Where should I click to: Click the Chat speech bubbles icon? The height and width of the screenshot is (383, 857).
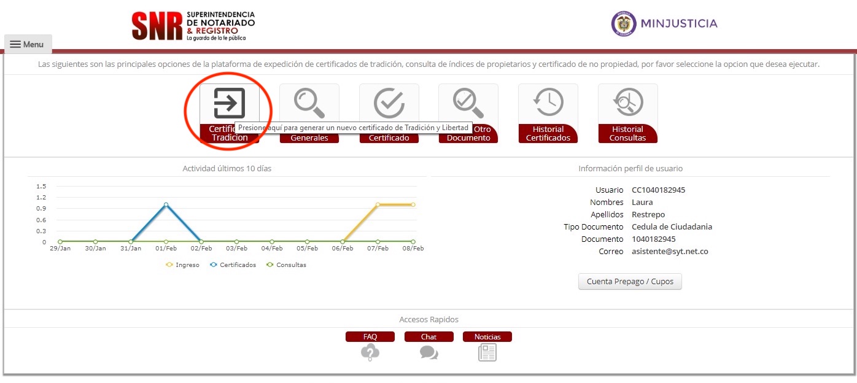[x=429, y=352]
